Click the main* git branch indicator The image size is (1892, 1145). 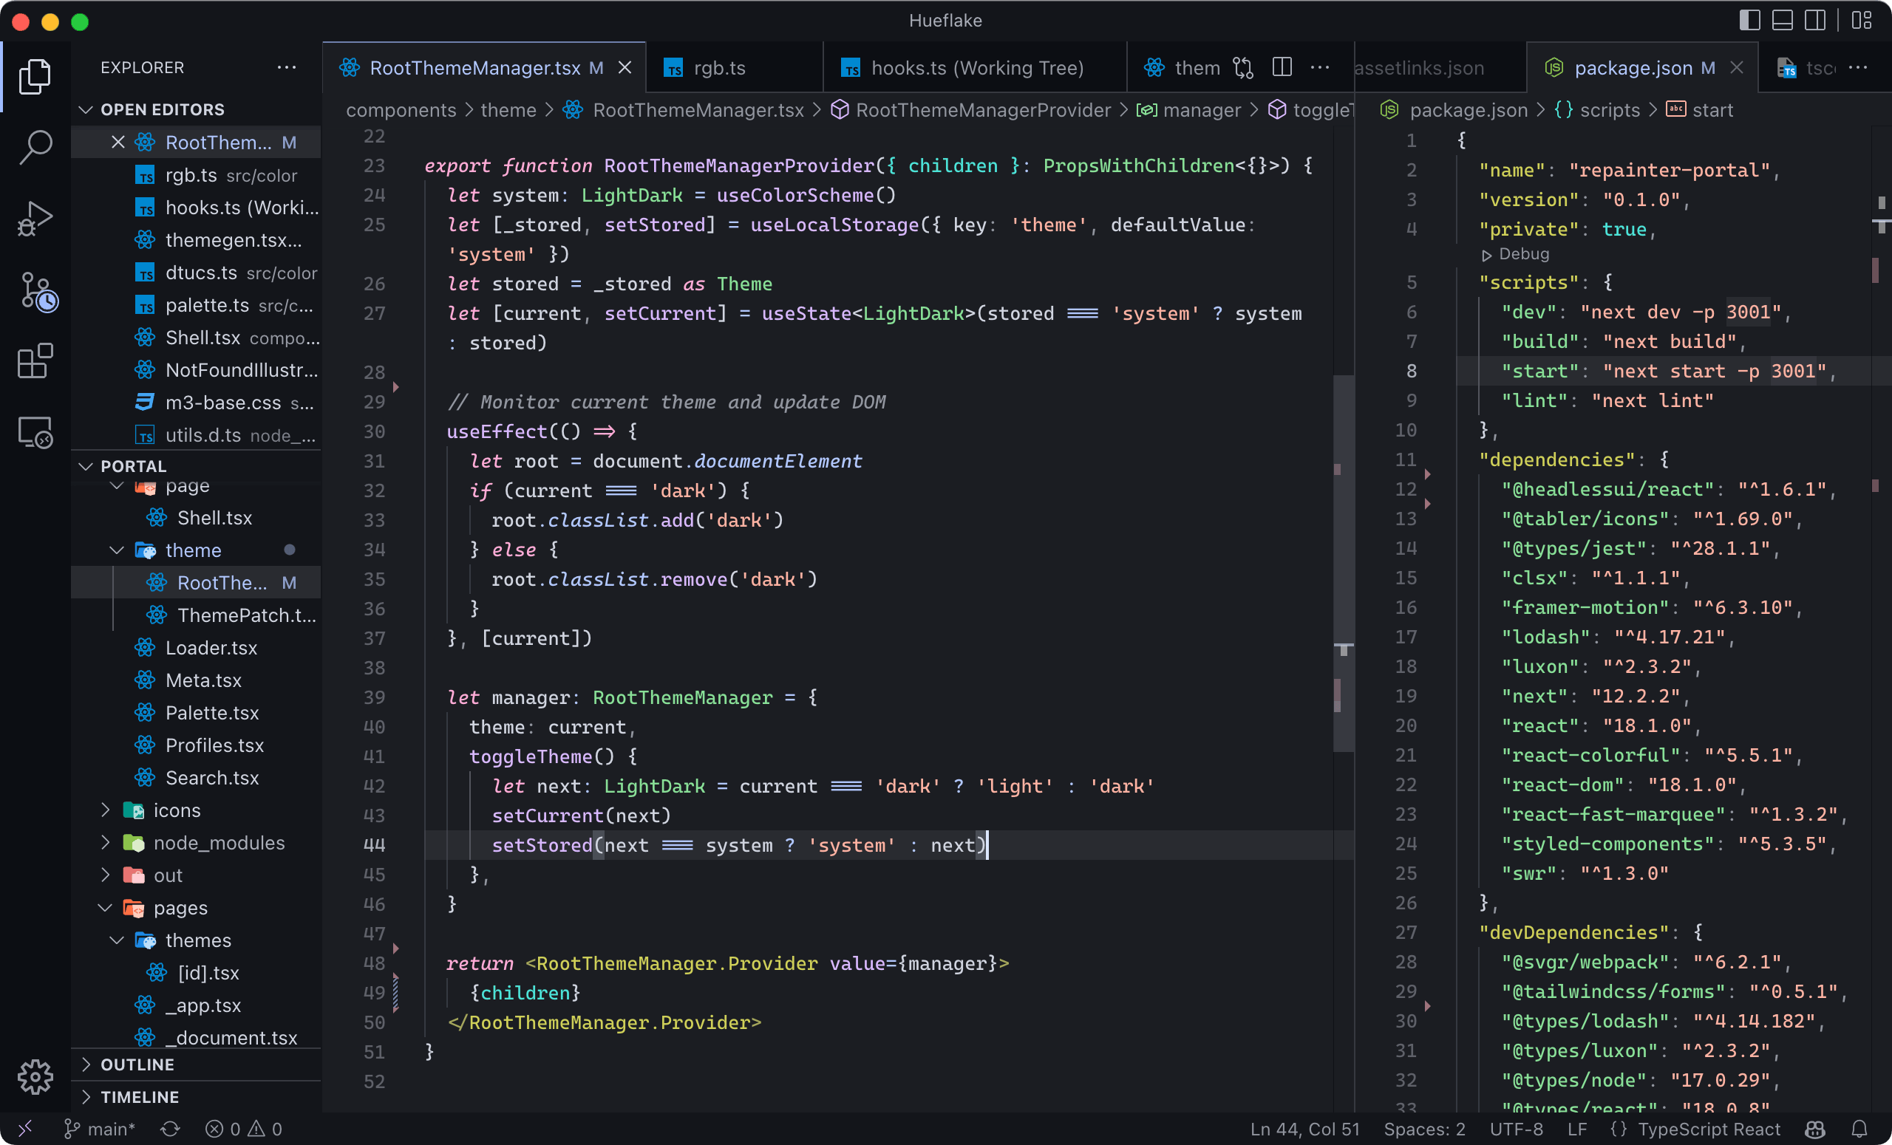click(x=100, y=1129)
